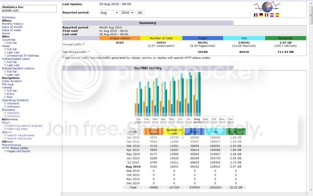Choose the Dutch flag language icon
Viewport: 313px width, 196px height.
click(272, 15)
